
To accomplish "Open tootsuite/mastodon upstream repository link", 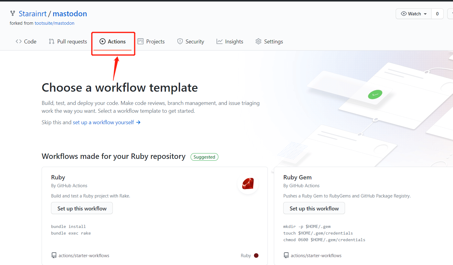I will click(x=54, y=23).
